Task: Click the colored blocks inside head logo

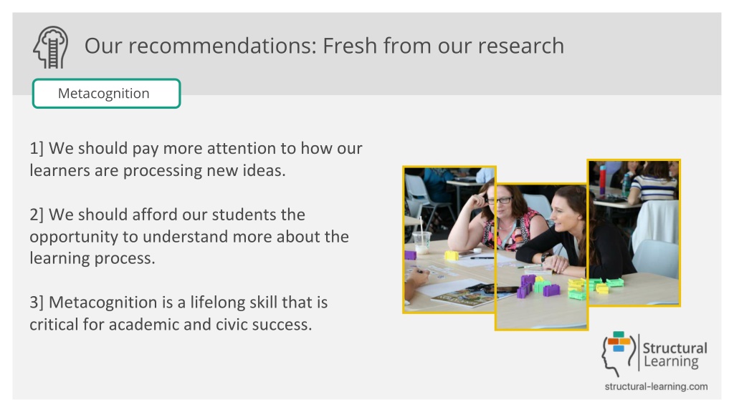Action: [619, 341]
